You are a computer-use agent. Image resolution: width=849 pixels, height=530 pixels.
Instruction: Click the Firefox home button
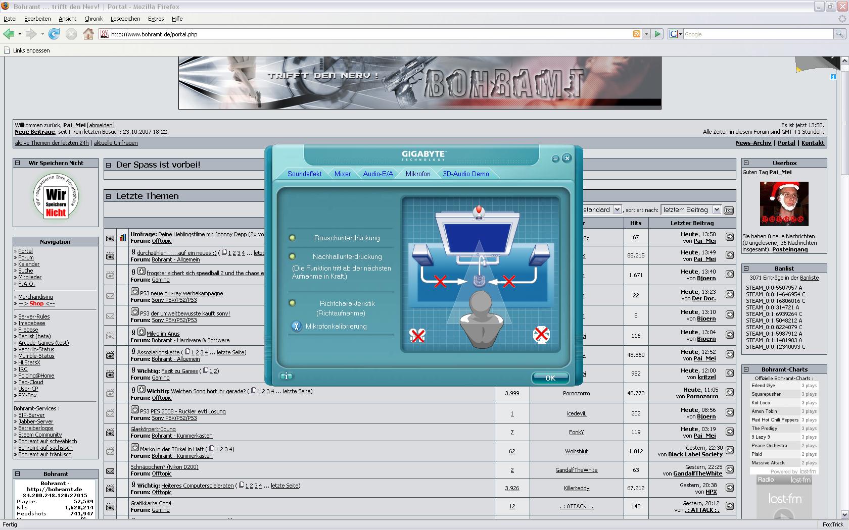click(88, 34)
